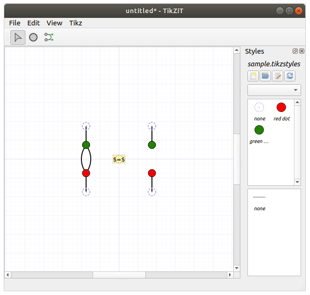
Task: Open the Tikz menu
Action: tap(76, 23)
